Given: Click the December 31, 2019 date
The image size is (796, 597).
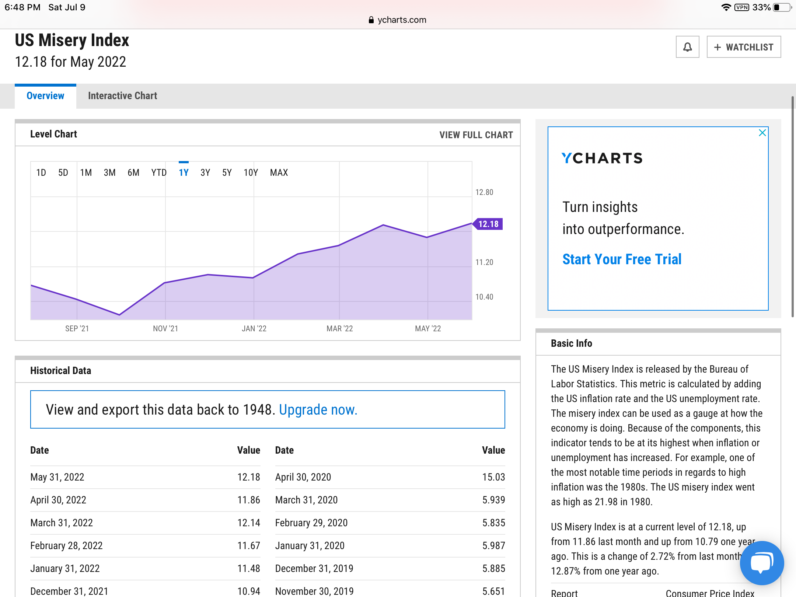Looking at the screenshot, I should 314,569.
